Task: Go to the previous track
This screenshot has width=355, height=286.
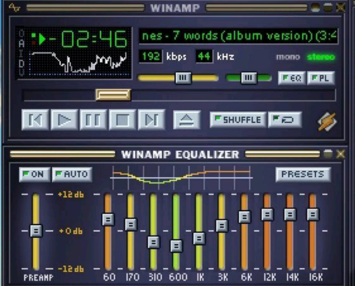Action: [35, 120]
